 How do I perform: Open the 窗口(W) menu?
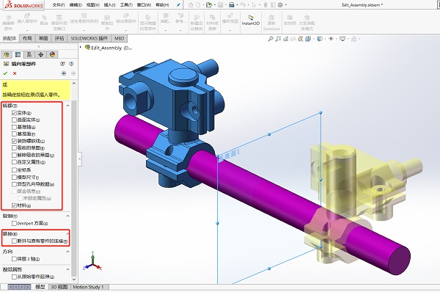144,5
